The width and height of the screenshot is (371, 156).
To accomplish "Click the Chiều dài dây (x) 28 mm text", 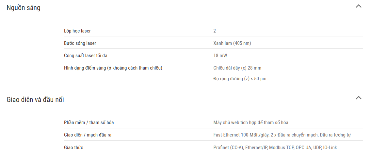I will [237, 68].
